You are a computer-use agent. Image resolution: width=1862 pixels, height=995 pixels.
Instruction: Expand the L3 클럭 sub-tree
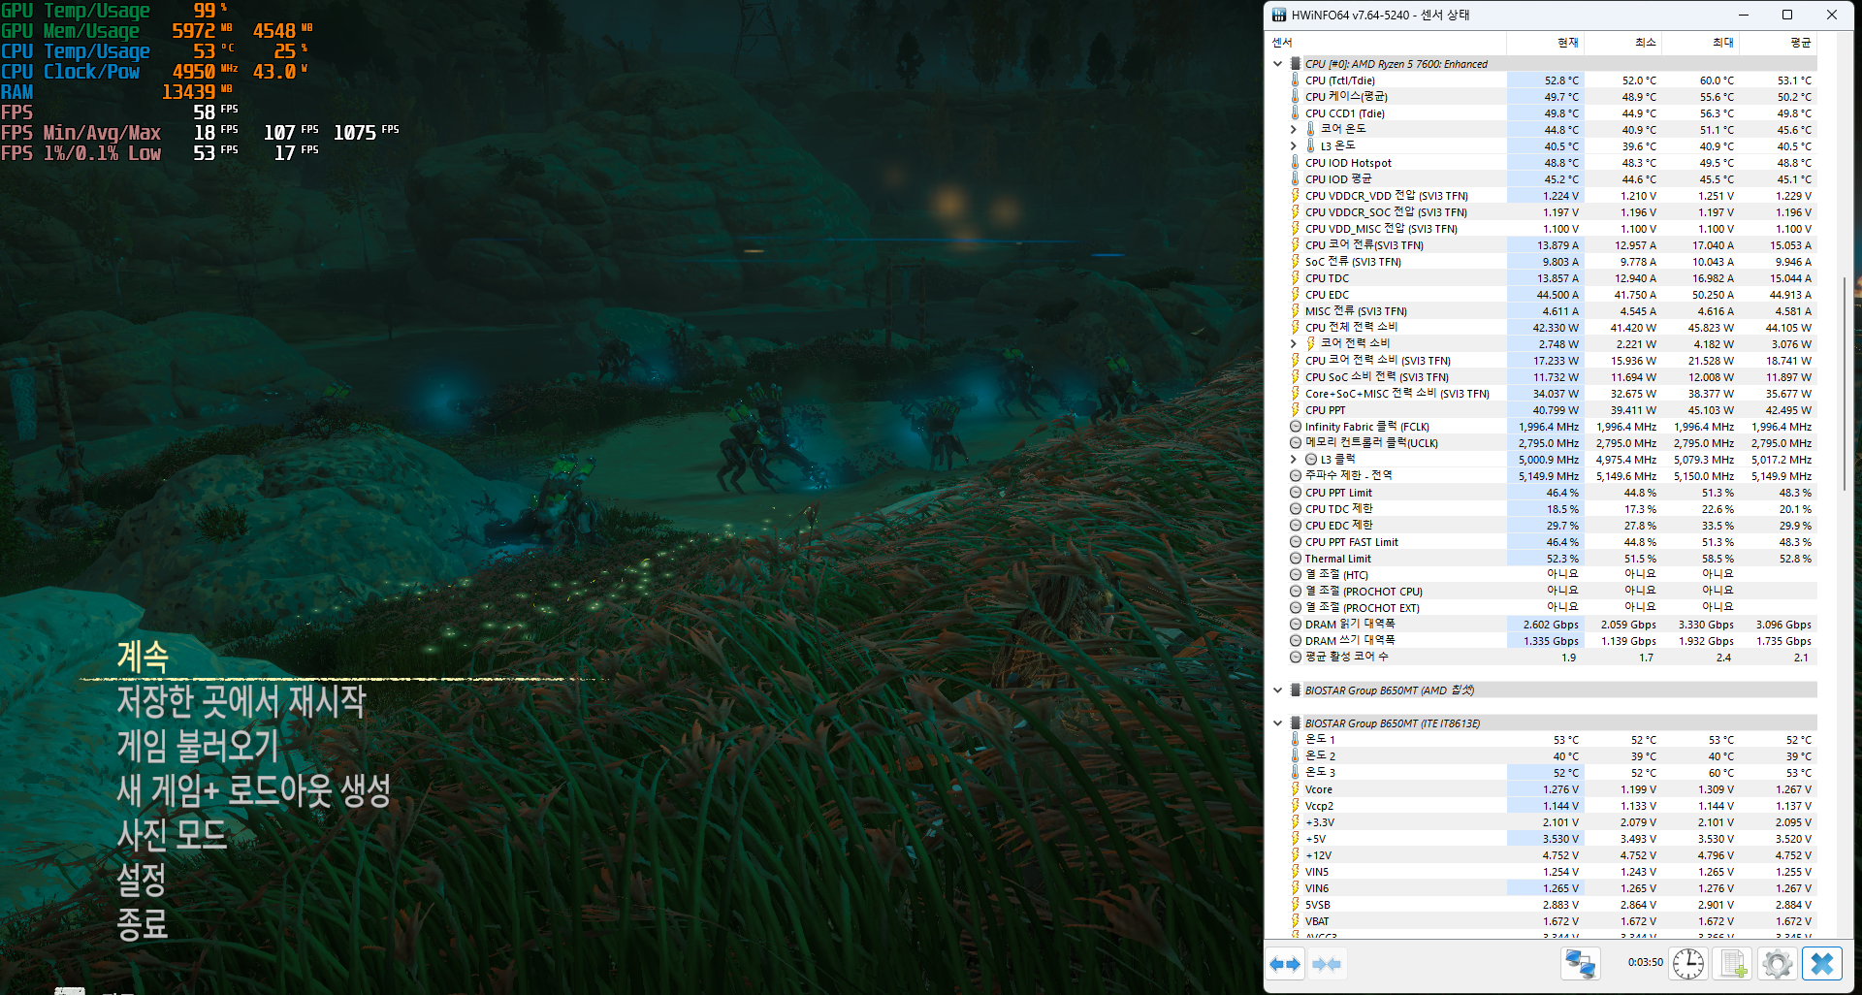[x=1293, y=460]
